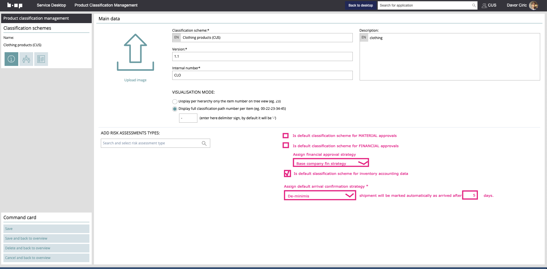Expand the Base company fin strategy dropdown
This screenshot has height=269, width=547.
[x=363, y=163]
